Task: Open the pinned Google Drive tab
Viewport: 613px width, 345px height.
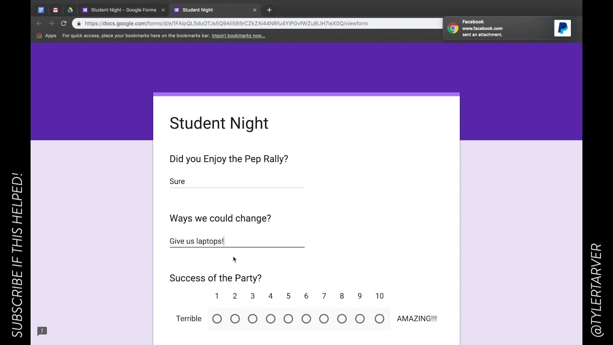Action: (x=70, y=10)
